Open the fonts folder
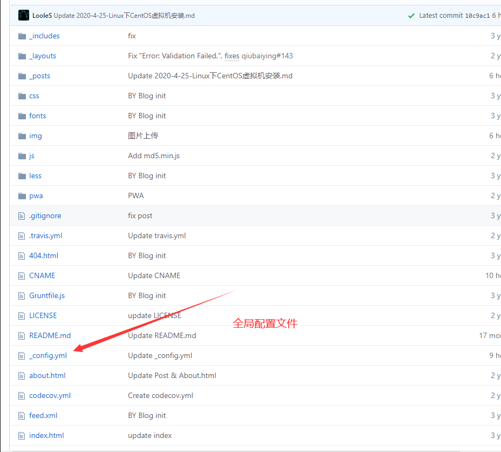The height and width of the screenshot is (452, 501). 38,116
